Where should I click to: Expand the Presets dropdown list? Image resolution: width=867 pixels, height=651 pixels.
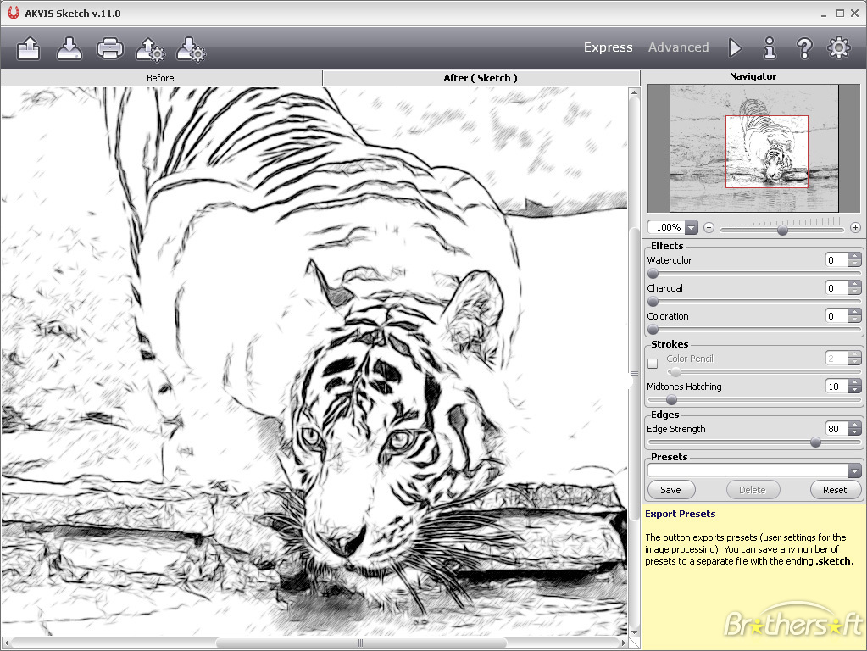click(x=854, y=471)
